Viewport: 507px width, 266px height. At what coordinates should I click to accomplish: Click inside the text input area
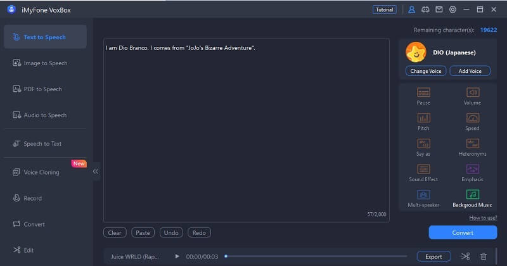click(247, 130)
